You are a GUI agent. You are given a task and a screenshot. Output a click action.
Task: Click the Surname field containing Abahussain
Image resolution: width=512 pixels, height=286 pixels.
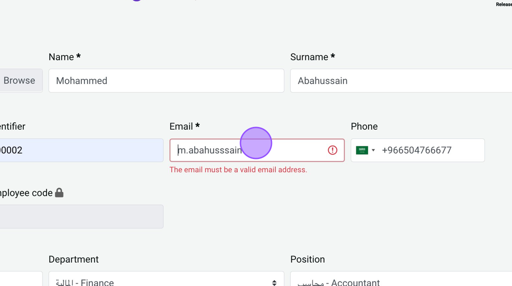(x=400, y=81)
